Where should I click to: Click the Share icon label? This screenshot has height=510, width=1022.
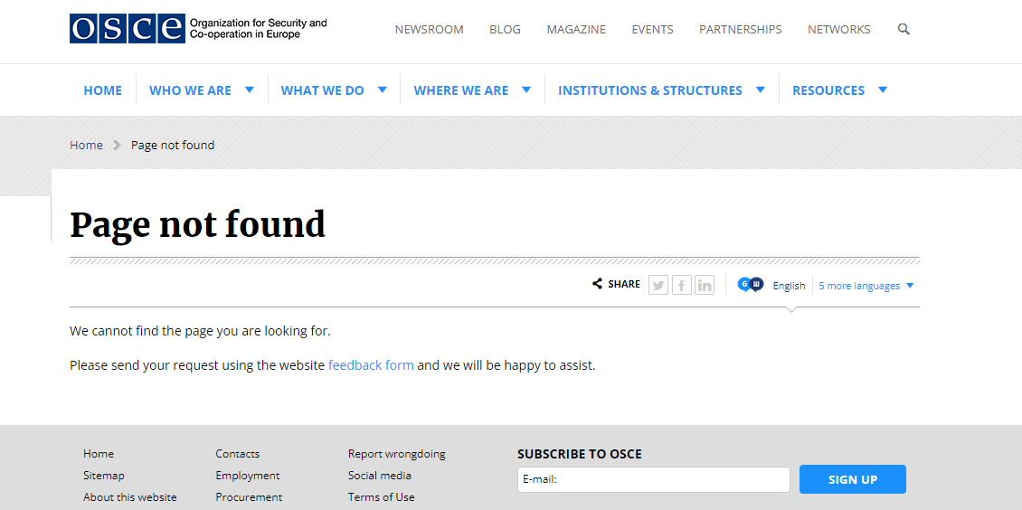coord(616,284)
